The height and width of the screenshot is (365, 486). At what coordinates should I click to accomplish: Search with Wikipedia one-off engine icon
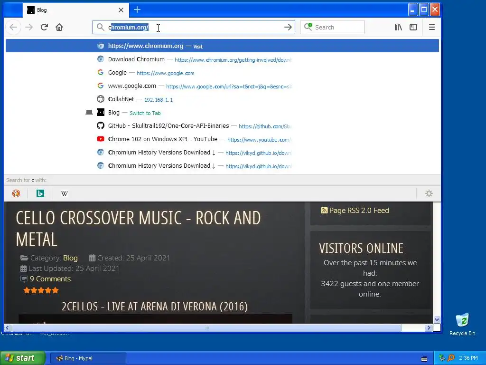pos(64,193)
